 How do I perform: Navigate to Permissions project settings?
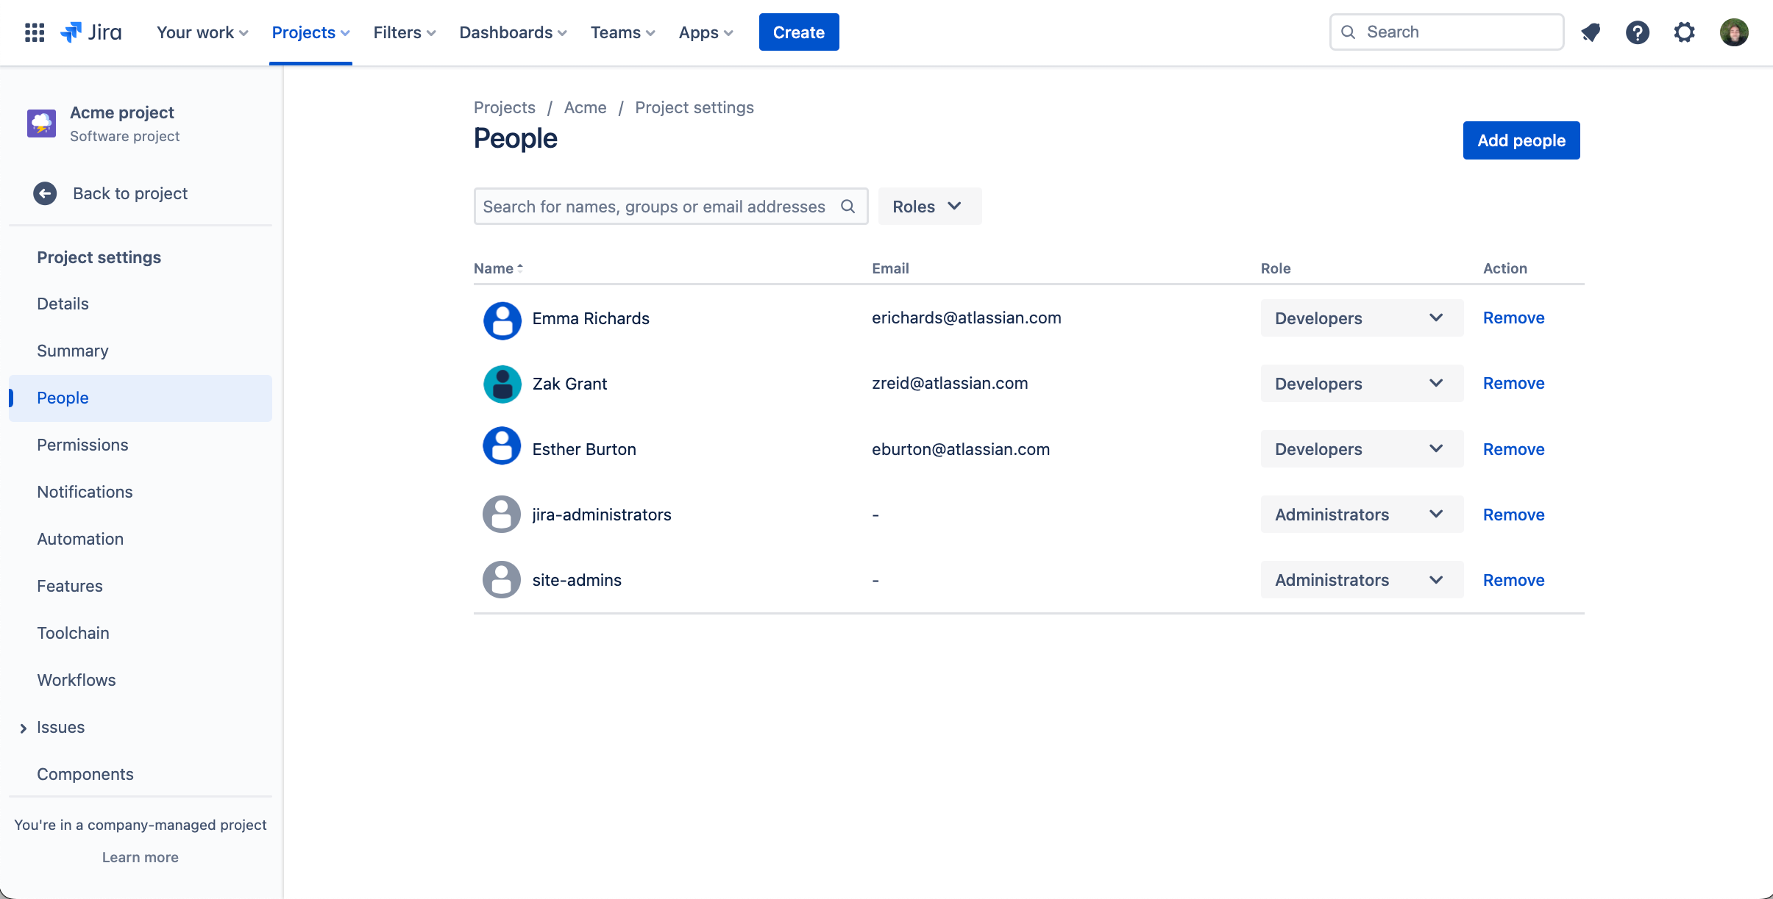82,444
